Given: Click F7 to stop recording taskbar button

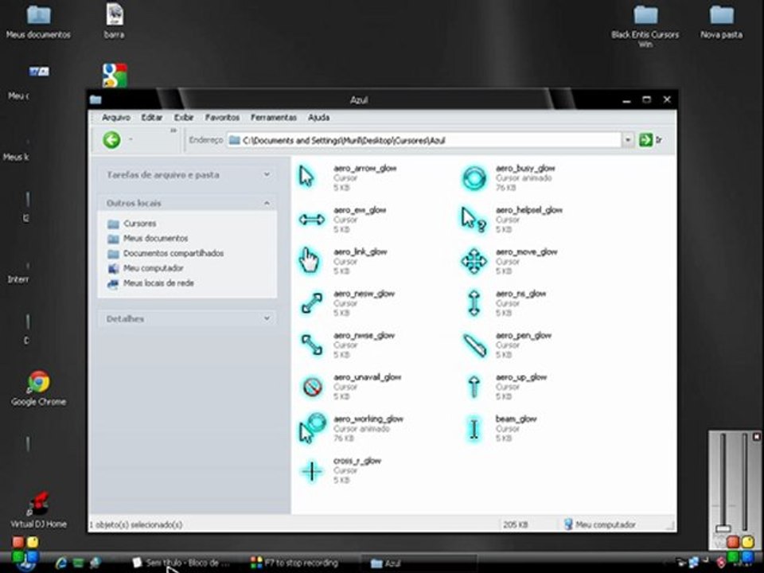Looking at the screenshot, I should (x=294, y=563).
